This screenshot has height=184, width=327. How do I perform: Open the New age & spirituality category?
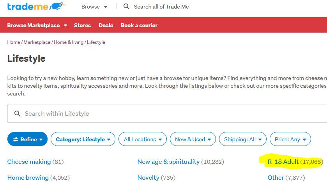(168, 161)
